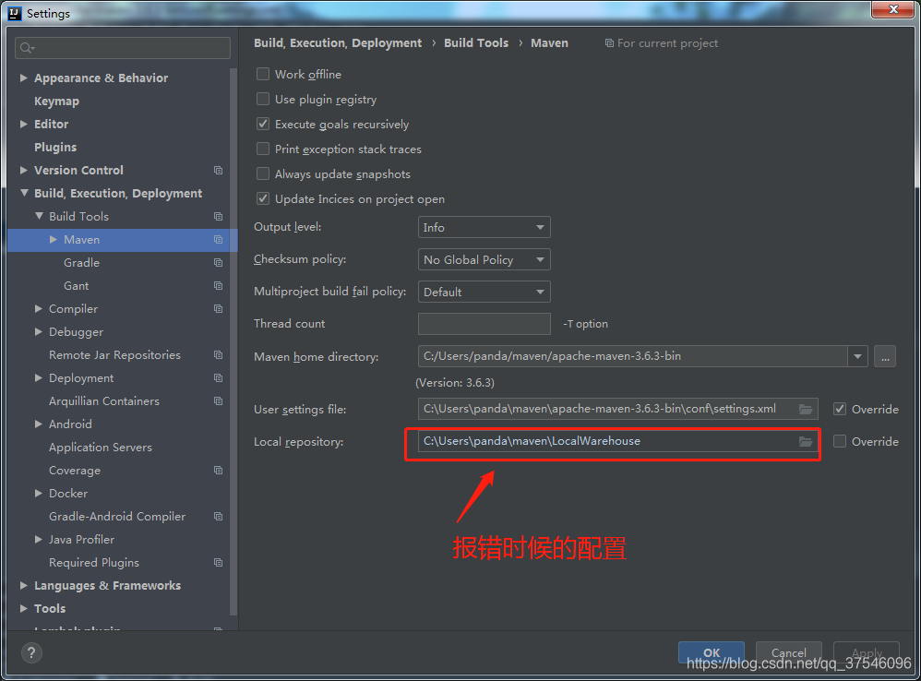The height and width of the screenshot is (681, 921).
Task: Click project-level icon next to Coverage
Action: tap(219, 471)
